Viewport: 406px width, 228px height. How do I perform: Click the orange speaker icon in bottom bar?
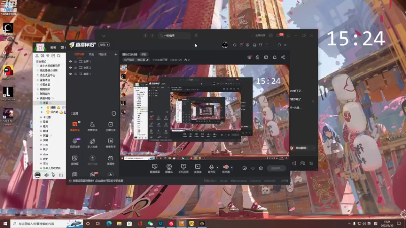(226, 167)
